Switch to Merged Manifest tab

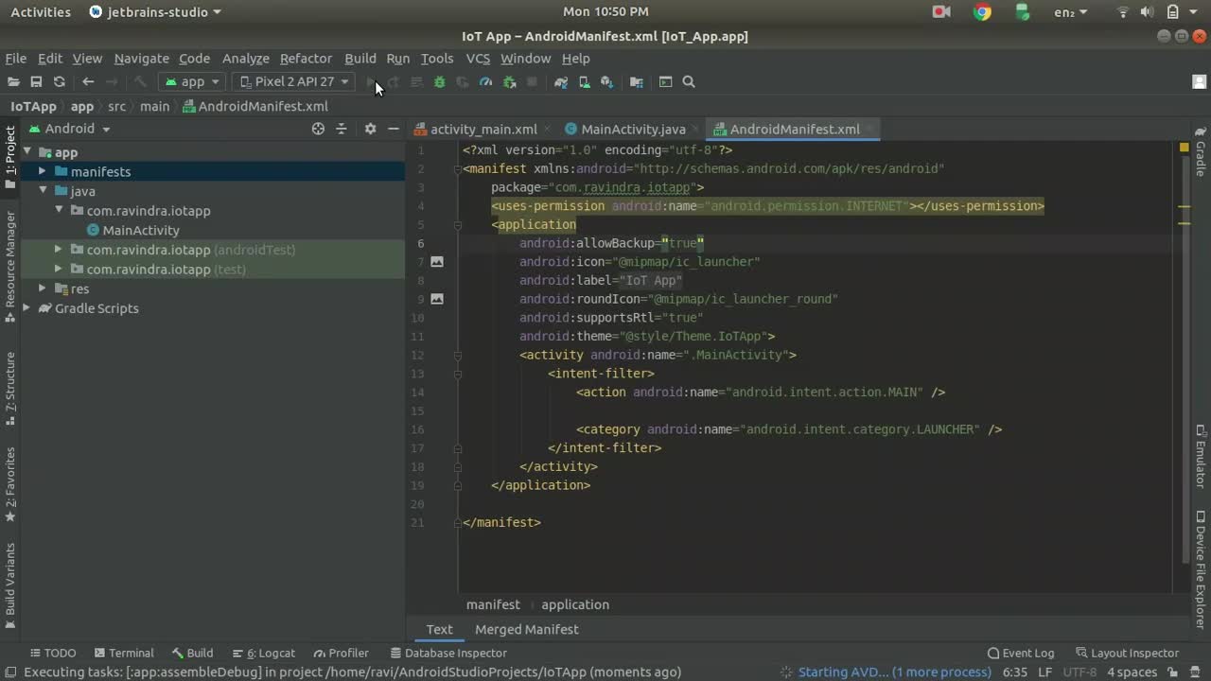(x=526, y=629)
